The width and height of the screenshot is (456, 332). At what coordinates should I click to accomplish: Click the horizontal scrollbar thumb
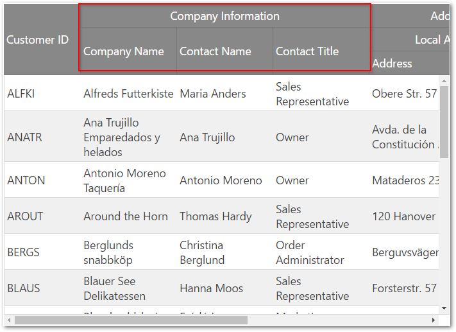pos(131,320)
